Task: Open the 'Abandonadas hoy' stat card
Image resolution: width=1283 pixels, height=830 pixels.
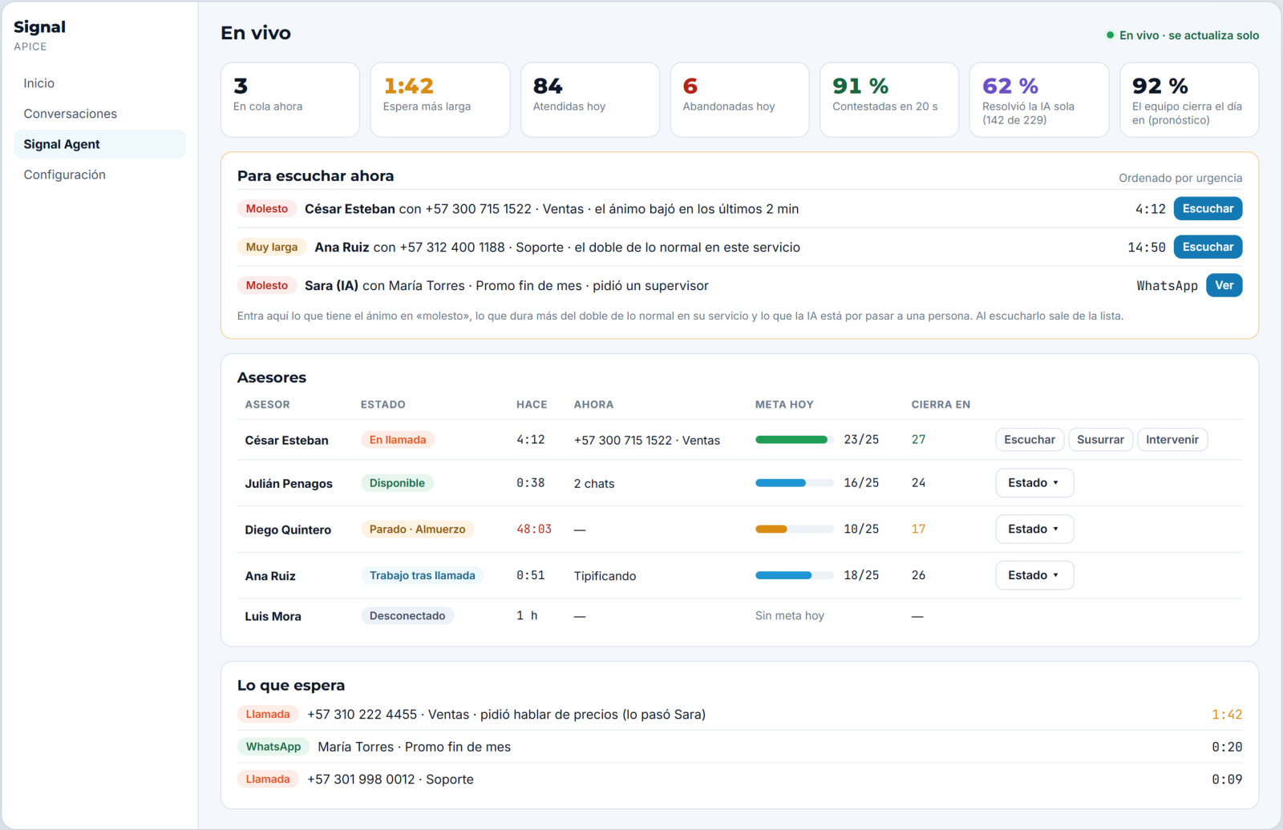Action: click(739, 100)
